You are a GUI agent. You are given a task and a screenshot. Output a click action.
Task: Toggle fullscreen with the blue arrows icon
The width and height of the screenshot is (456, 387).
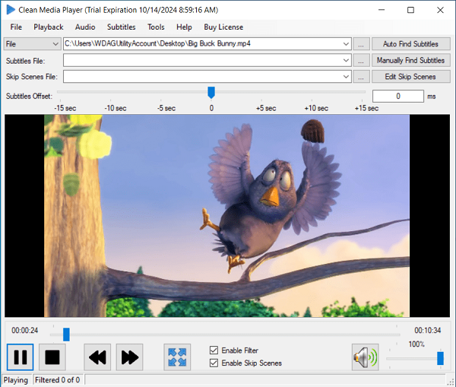click(177, 357)
